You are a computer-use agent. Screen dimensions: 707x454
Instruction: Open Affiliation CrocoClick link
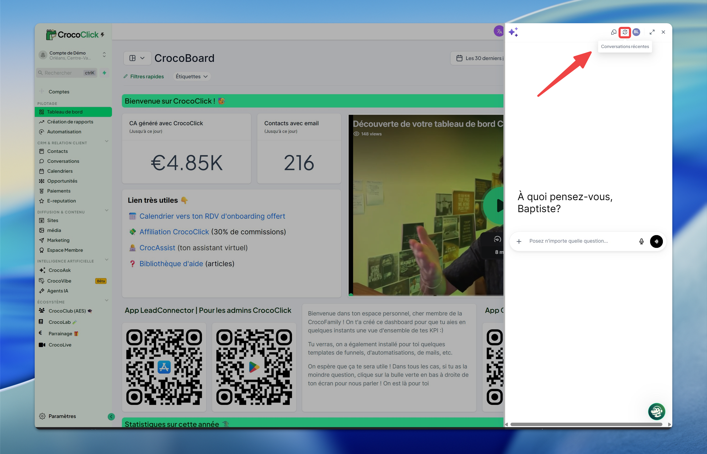pyautogui.click(x=174, y=232)
